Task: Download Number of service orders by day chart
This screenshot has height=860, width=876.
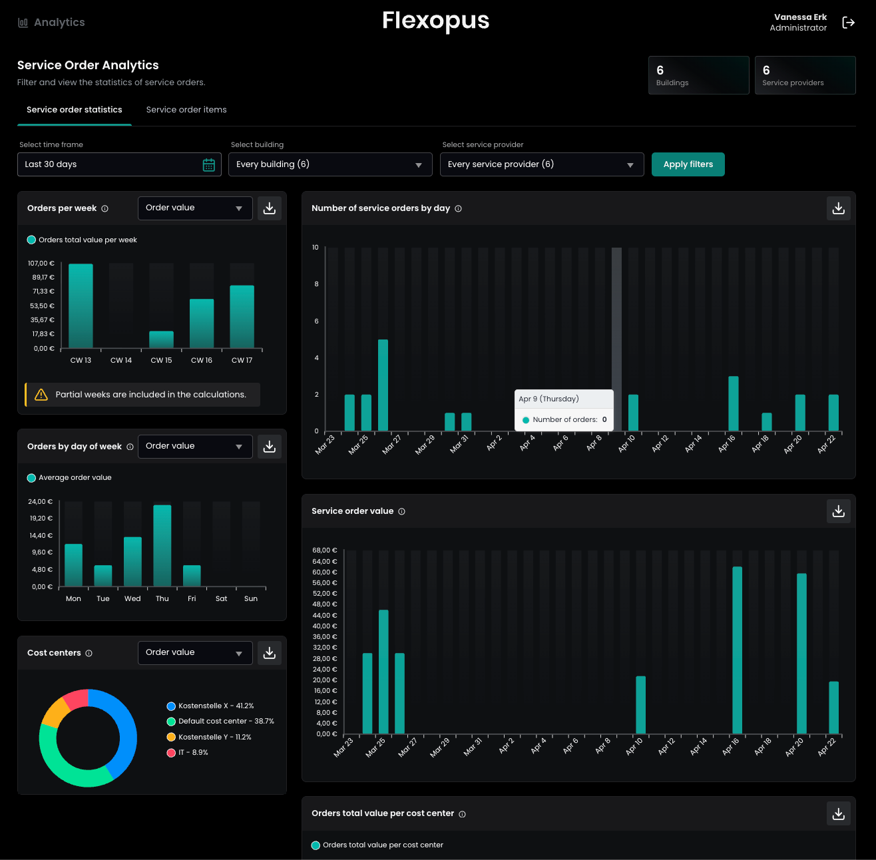Action: 838,208
